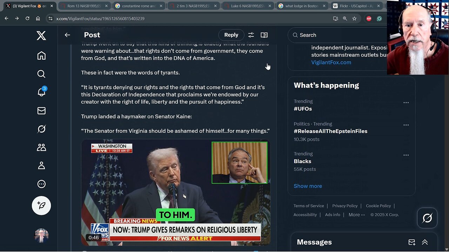Switch to Luke 6 NASB1995 tab
The height and width of the screenshot is (252, 449).
click(x=248, y=6)
